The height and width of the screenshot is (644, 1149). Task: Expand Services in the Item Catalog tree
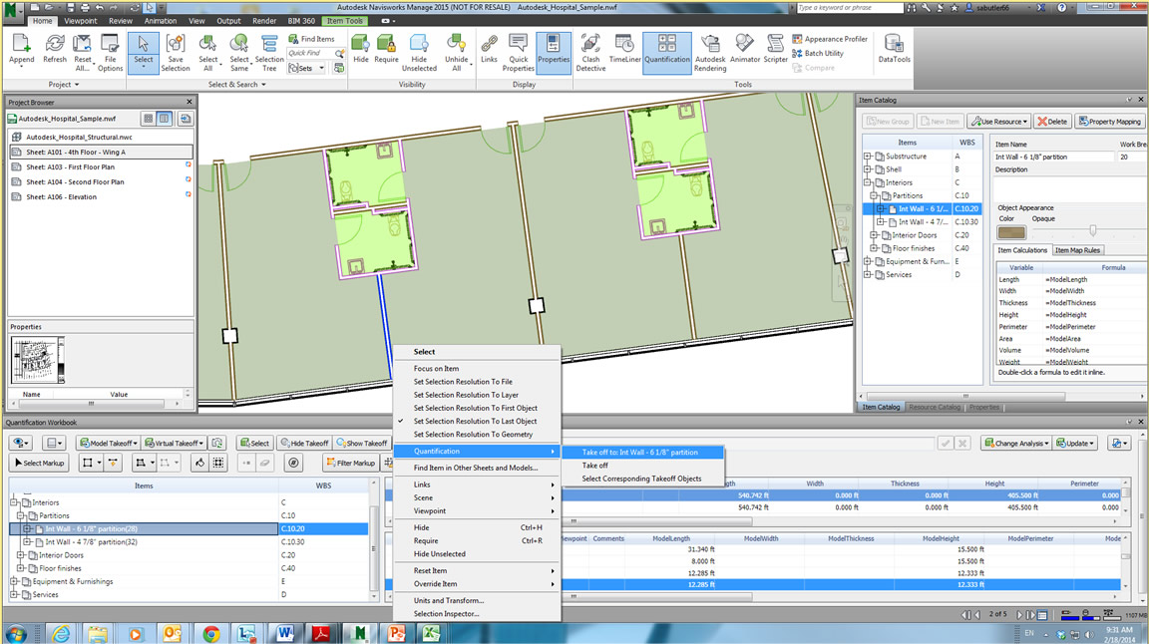click(x=868, y=275)
